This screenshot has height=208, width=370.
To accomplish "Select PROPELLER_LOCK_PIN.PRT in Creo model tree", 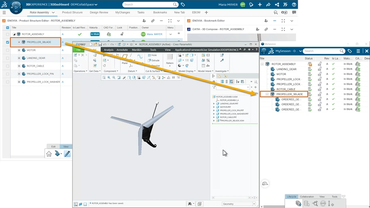I will click(232, 110).
